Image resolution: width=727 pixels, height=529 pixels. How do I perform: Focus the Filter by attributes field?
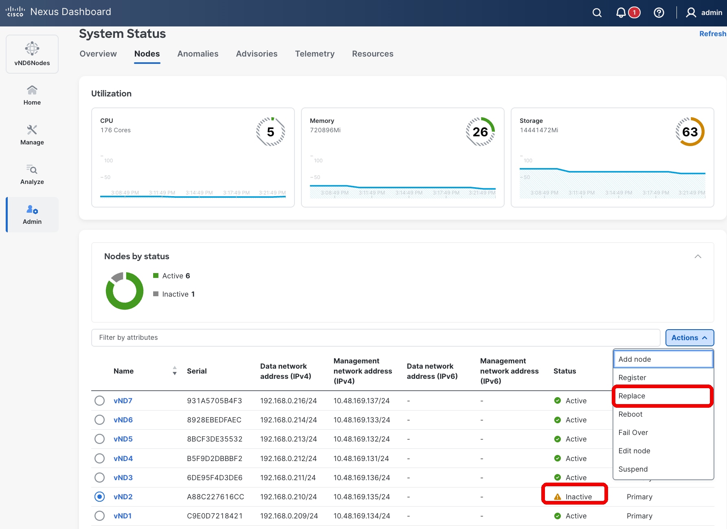[x=376, y=338]
